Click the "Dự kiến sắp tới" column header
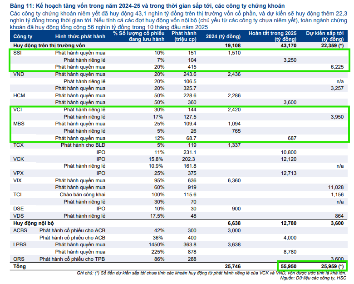This screenshot has height=284, width=354. tap(324, 35)
